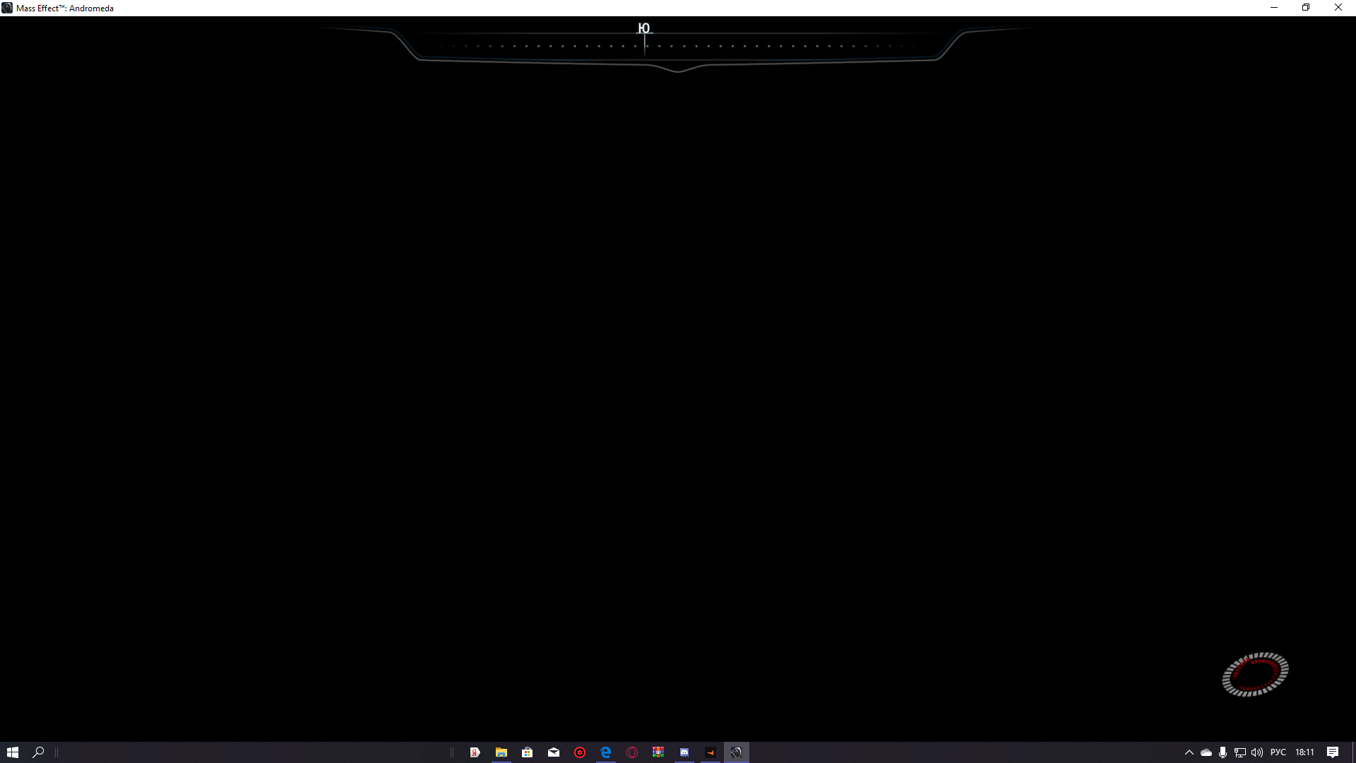Open Opera browser from taskbar

click(x=632, y=752)
